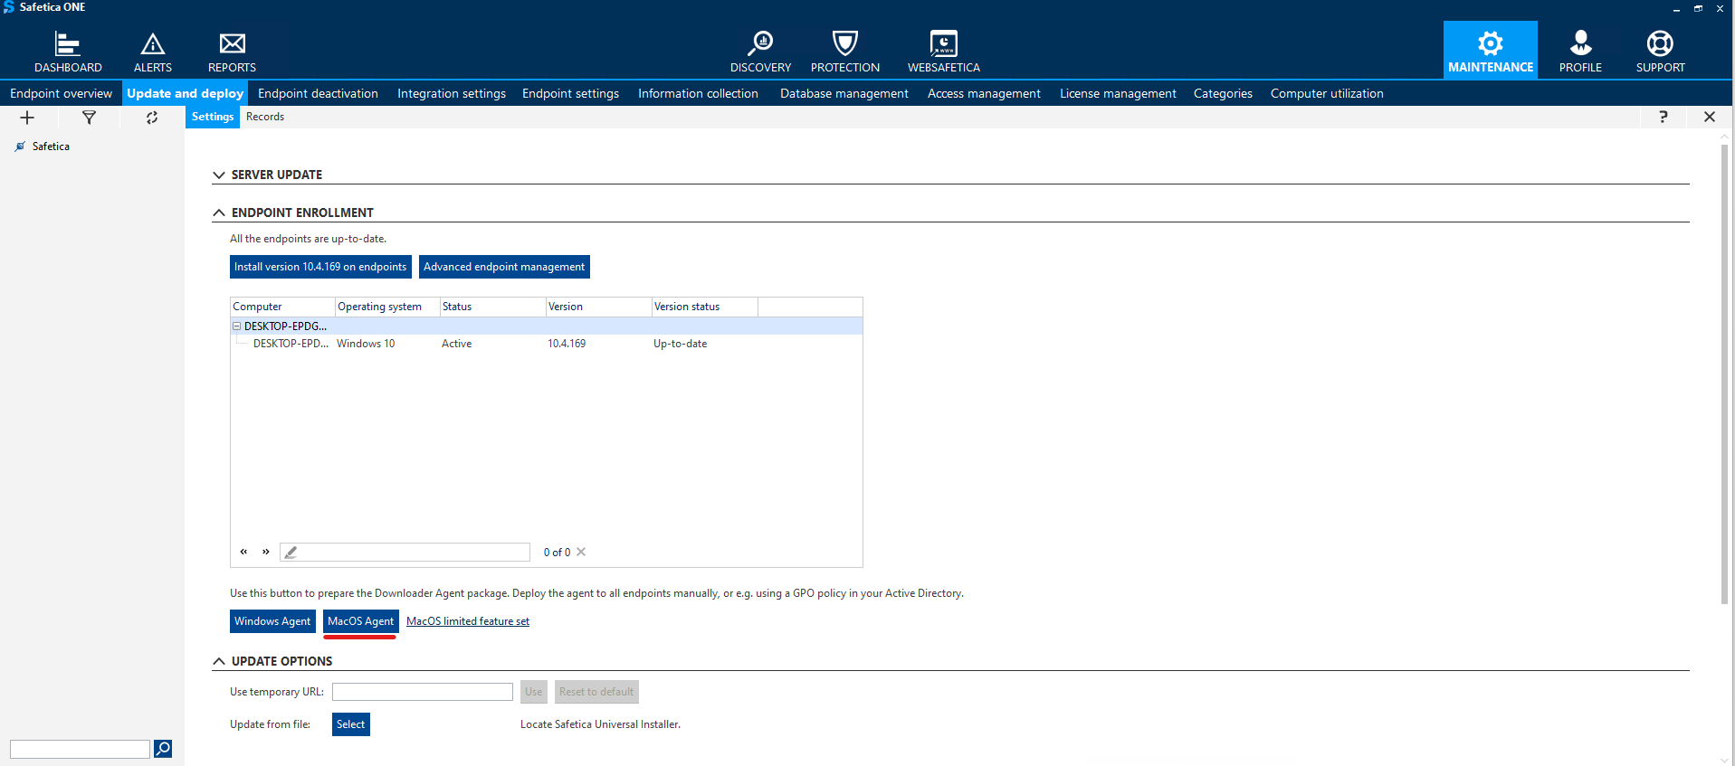Open the Endpoint overview tab

[61, 93]
